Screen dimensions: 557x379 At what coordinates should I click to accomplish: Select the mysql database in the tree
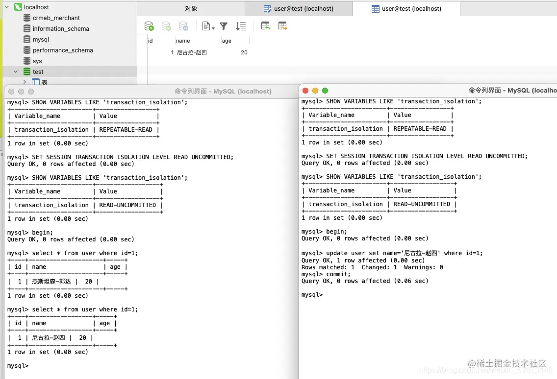coord(41,39)
